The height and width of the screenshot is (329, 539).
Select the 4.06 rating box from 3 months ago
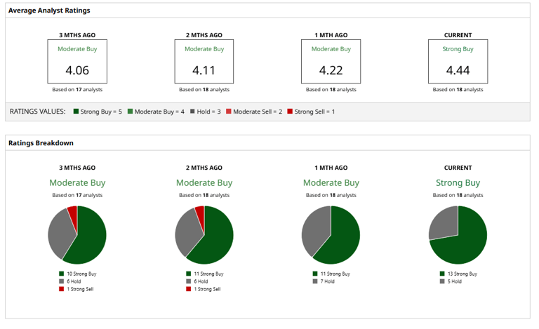tap(77, 62)
